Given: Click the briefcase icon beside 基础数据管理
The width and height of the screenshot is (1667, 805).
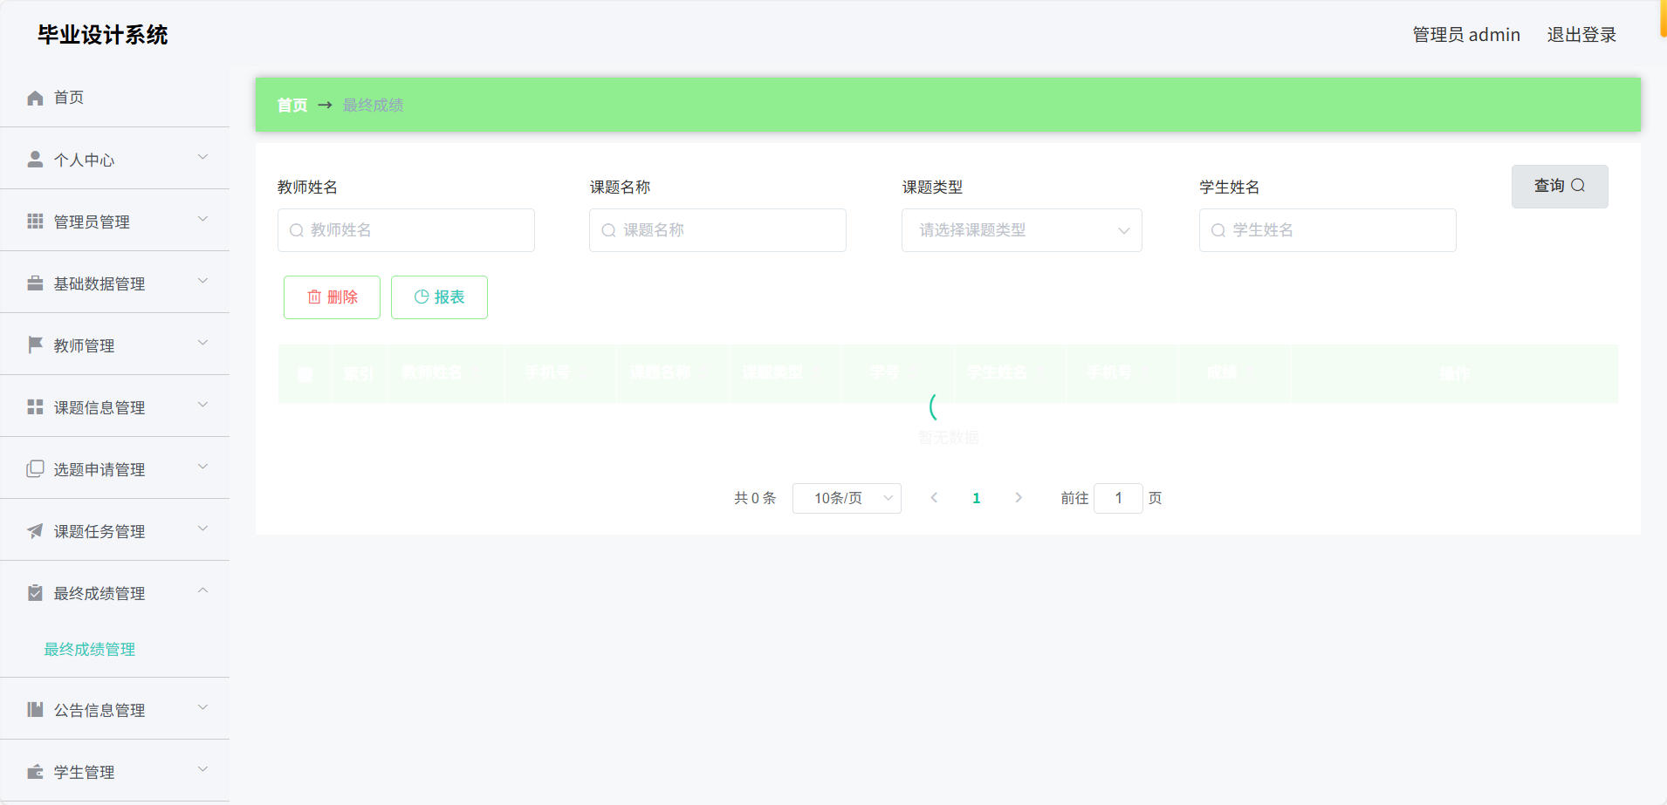Looking at the screenshot, I should tap(35, 283).
